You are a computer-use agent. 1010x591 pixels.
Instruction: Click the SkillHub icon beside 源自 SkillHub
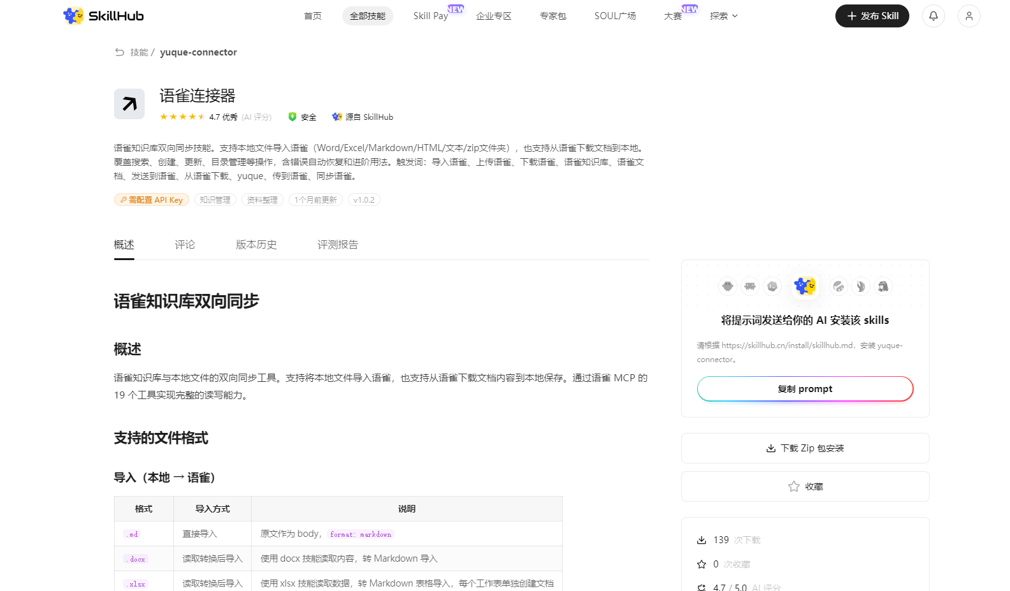coord(337,117)
